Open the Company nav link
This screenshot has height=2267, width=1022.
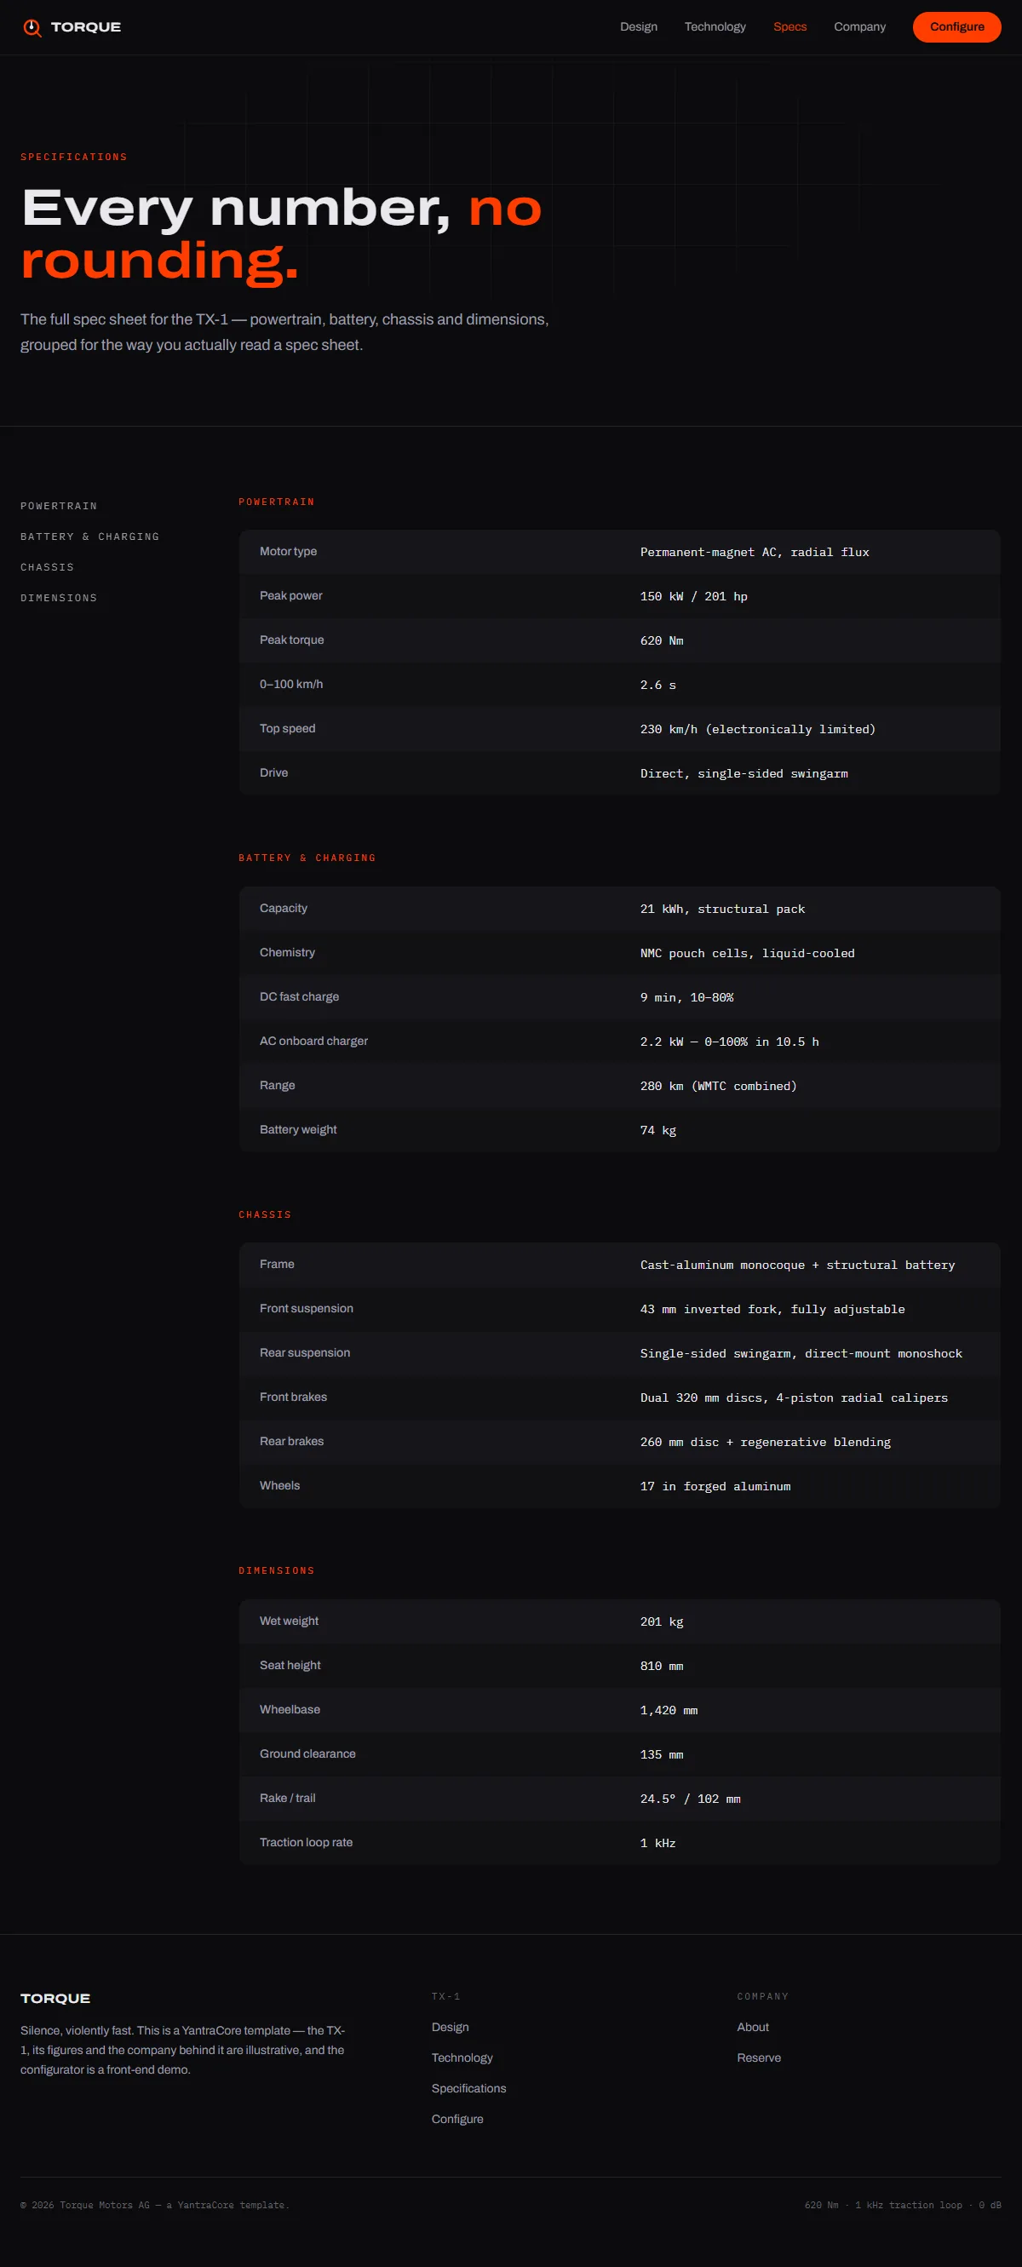click(x=859, y=27)
